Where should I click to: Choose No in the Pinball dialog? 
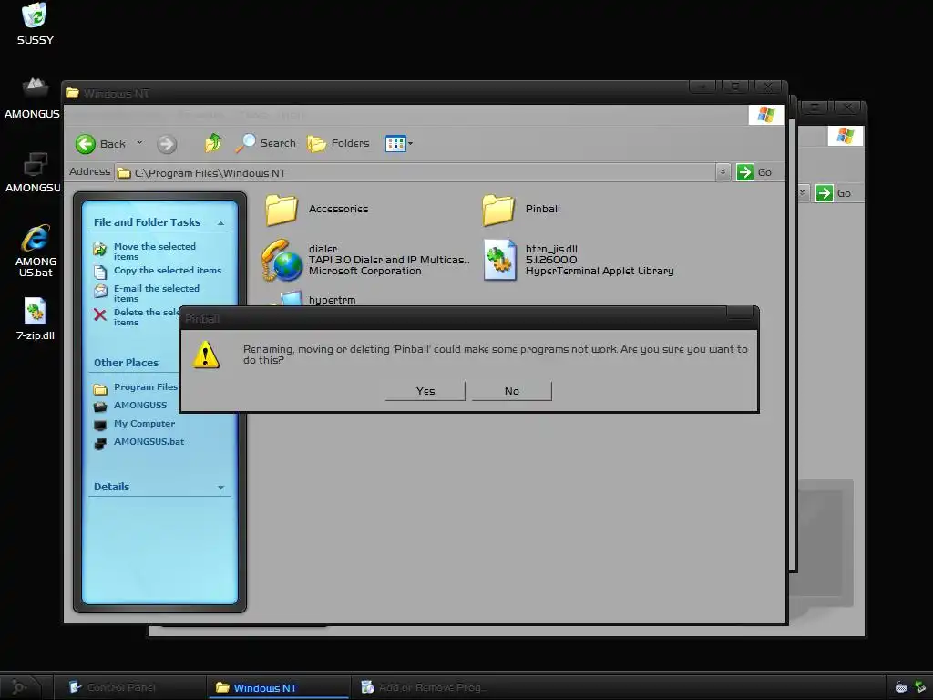pos(512,391)
